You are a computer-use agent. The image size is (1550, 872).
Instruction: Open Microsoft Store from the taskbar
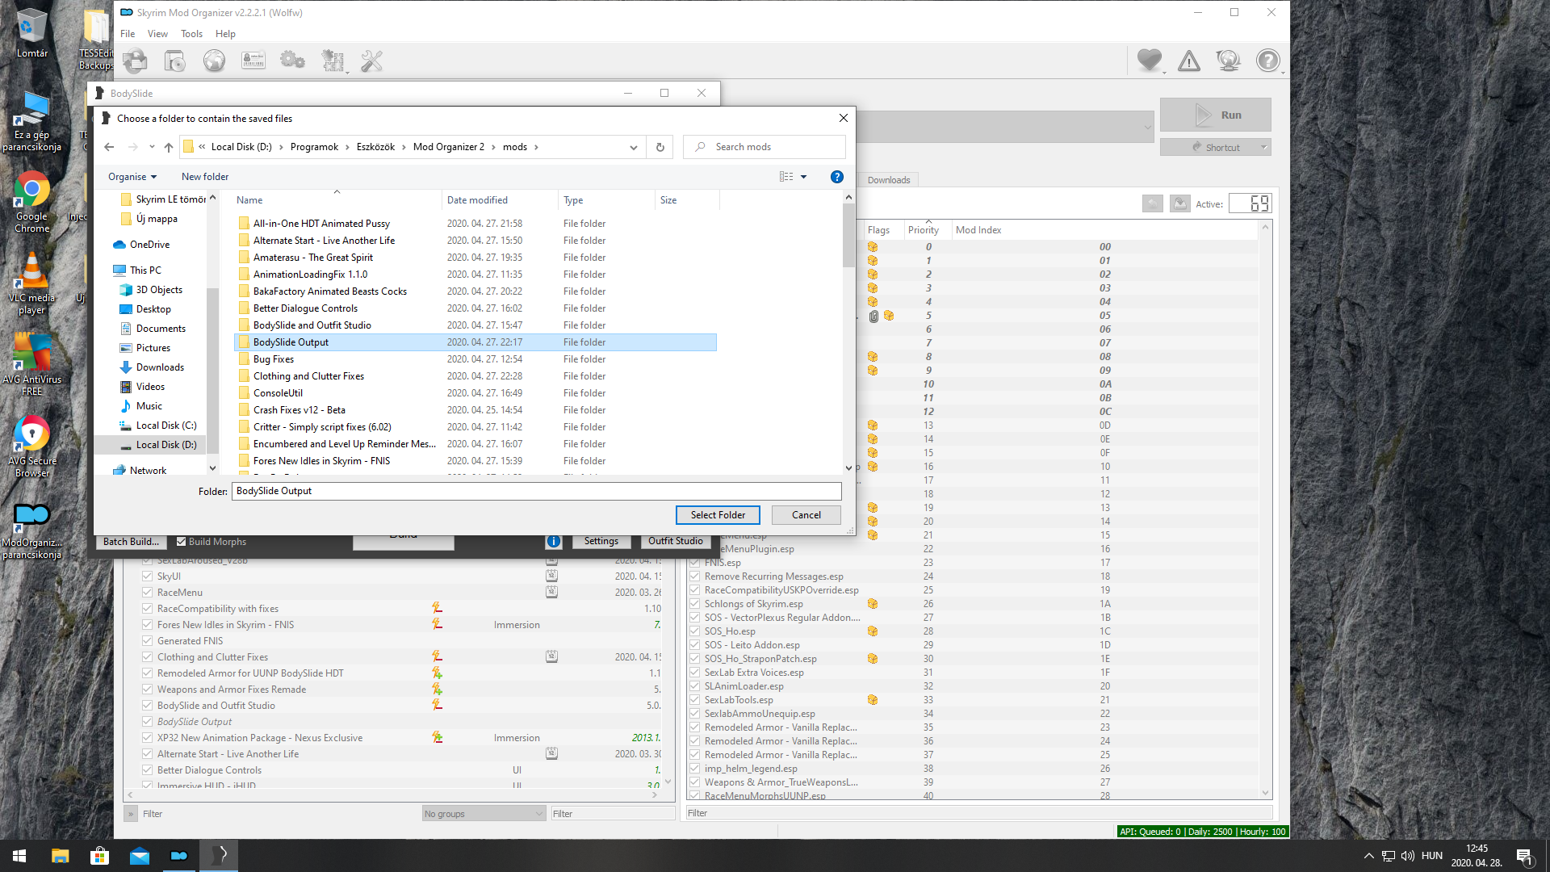click(99, 856)
